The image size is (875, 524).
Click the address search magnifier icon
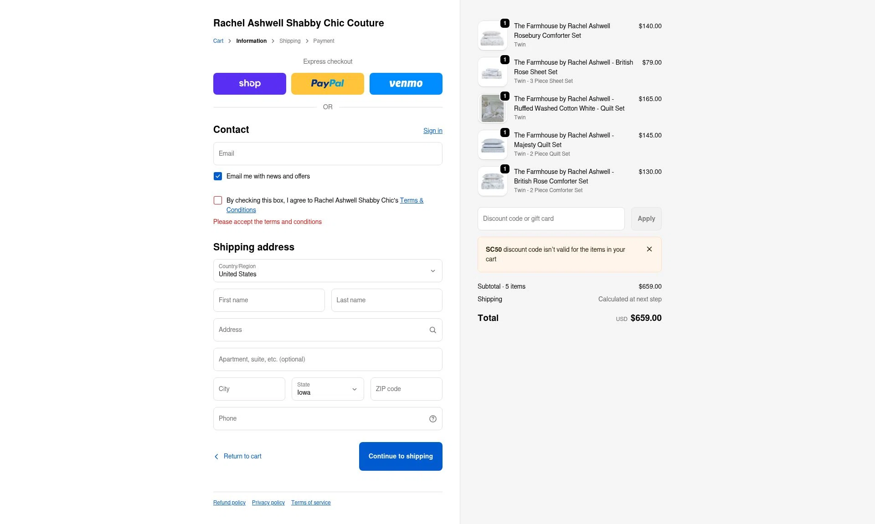coord(432,330)
